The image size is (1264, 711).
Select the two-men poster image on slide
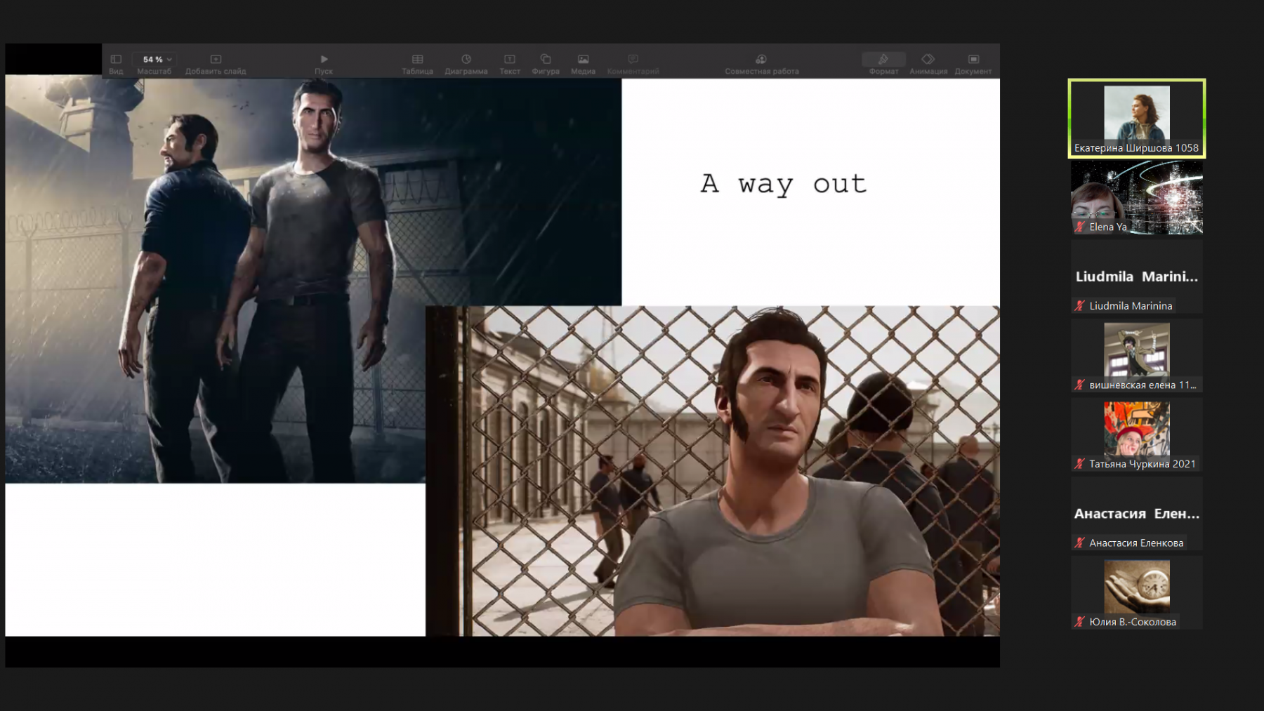[313, 280]
